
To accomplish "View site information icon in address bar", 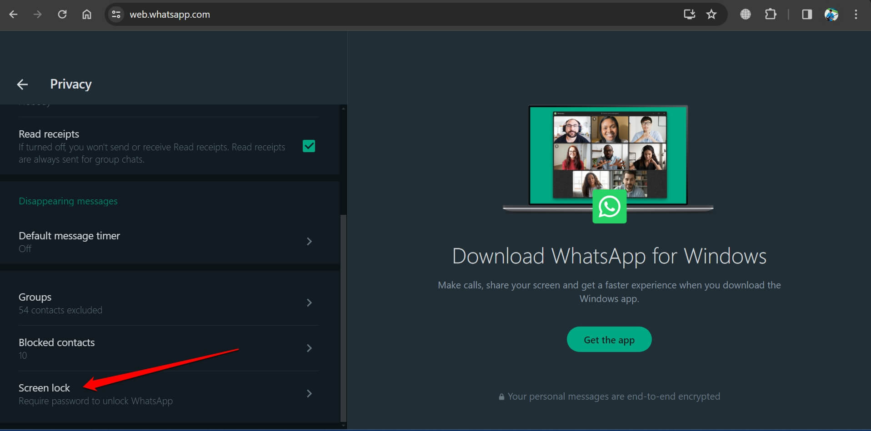I will 116,15.
